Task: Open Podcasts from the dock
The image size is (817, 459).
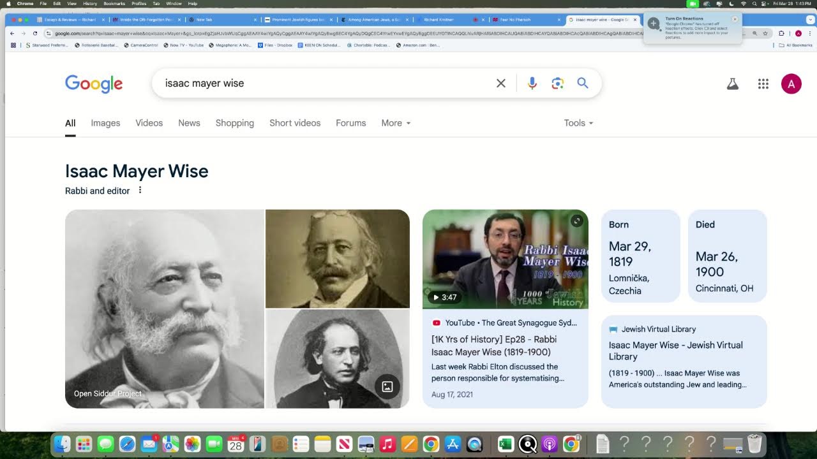Action: tap(549, 444)
